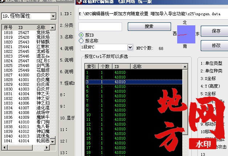Select monster row 1840 with ID 41013
The height and width of the screenshot is (156, 228).
tap(27, 136)
